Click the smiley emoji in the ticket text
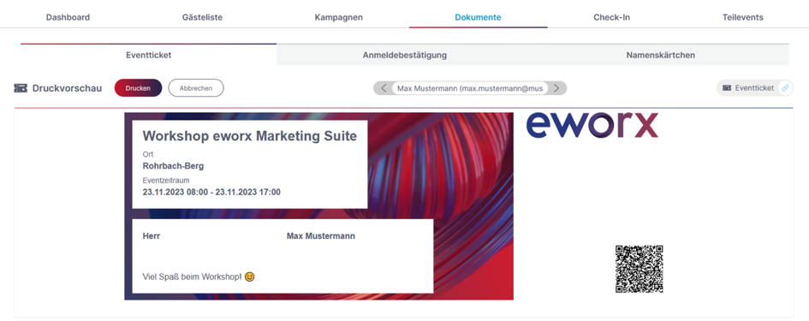Image resolution: width=809 pixels, height=321 pixels. click(x=249, y=276)
